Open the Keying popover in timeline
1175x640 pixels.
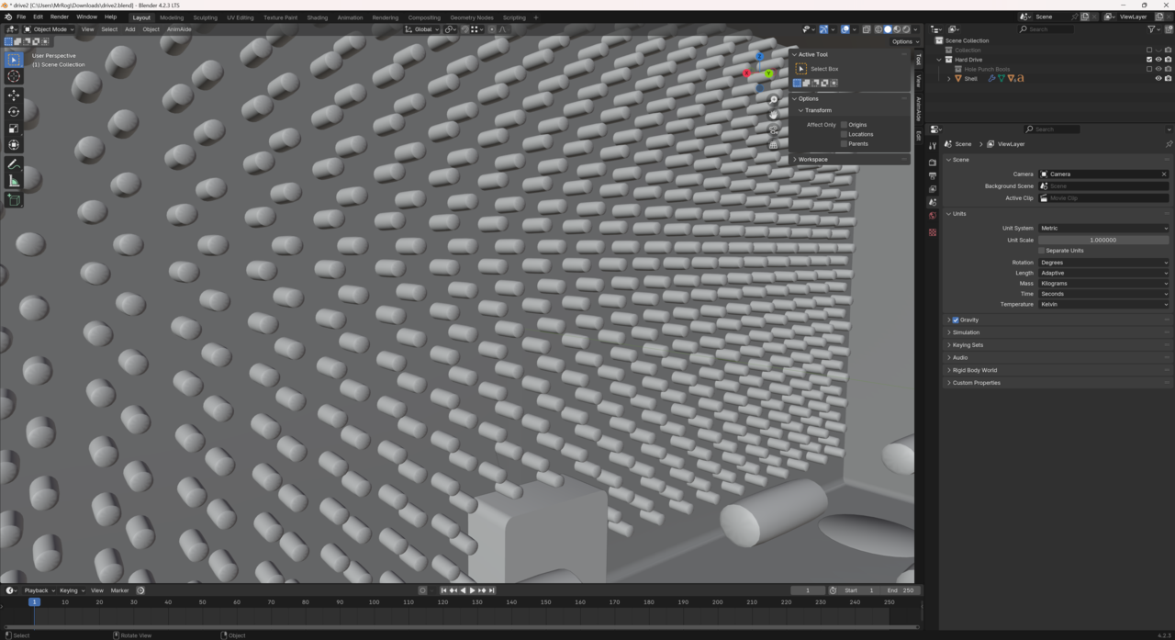pos(71,590)
